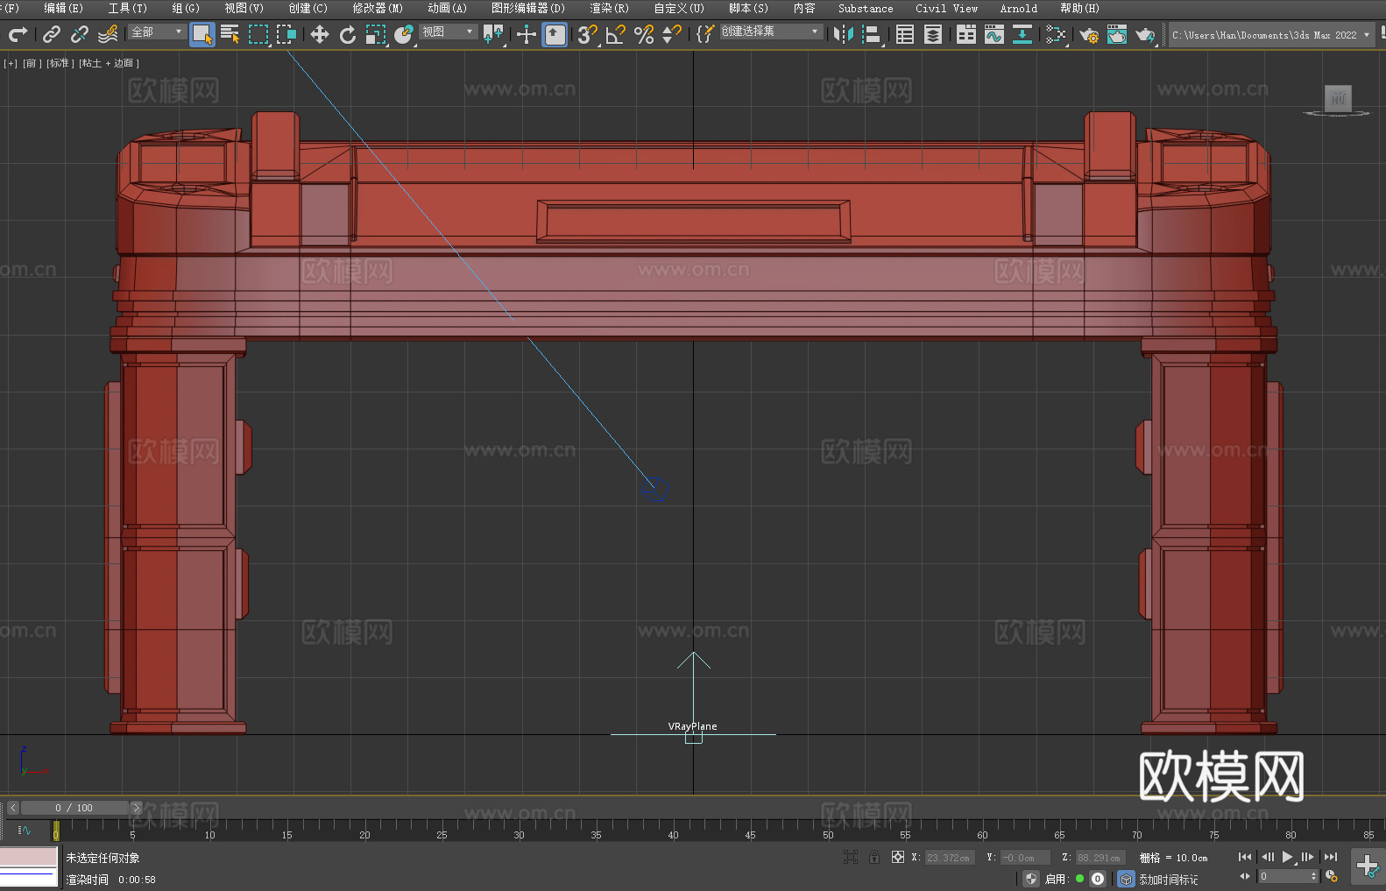This screenshot has height=891, width=1386.
Task: Open Rendered Frame Window icon
Action: point(1117,34)
